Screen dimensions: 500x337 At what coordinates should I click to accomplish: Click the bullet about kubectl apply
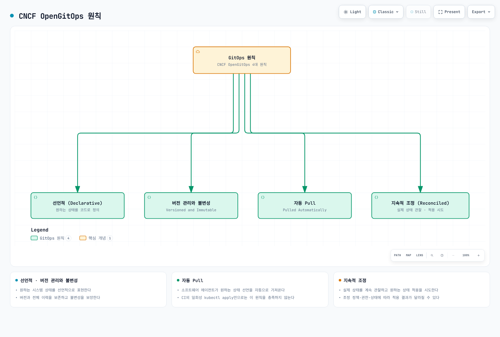click(238, 298)
